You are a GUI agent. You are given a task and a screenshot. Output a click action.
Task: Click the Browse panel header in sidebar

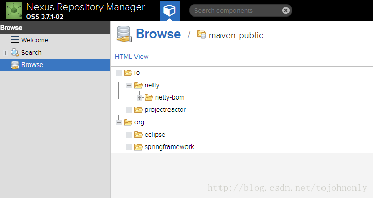[x=55, y=28]
